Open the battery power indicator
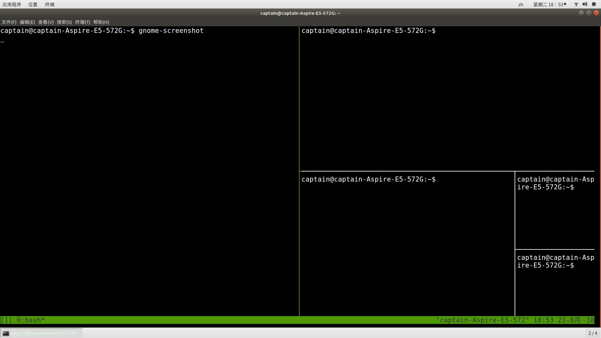This screenshot has height=338, width=601. (594, 4)
